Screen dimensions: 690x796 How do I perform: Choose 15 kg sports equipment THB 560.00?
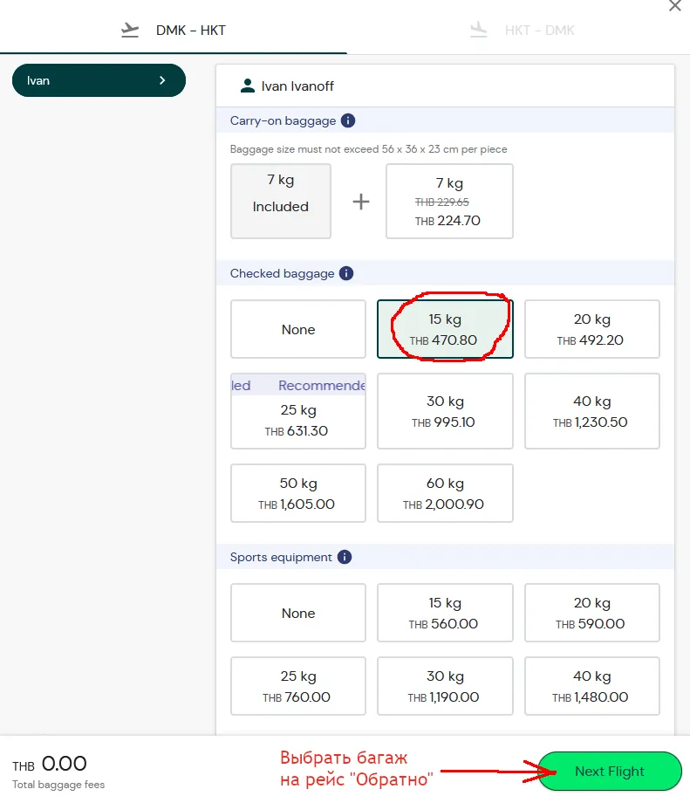click(445, 613)
